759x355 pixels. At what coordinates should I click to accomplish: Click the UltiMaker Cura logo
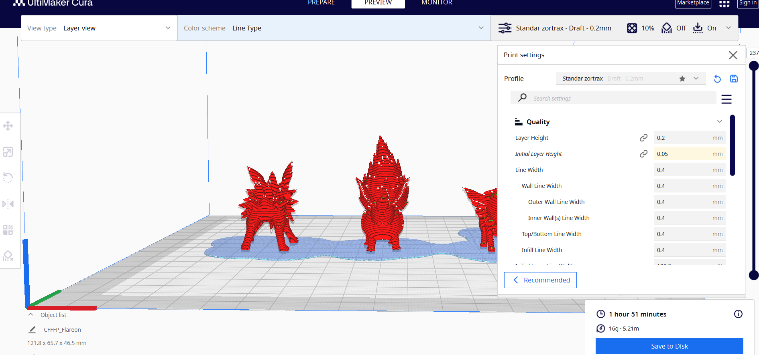coord(53,3)
